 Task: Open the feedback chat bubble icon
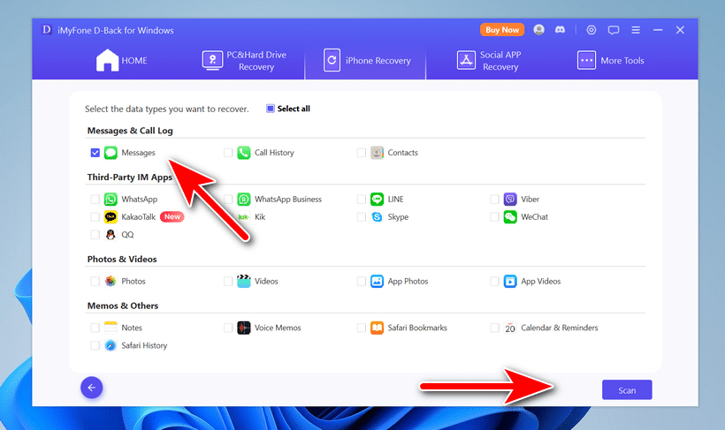[x=614, y=30]
